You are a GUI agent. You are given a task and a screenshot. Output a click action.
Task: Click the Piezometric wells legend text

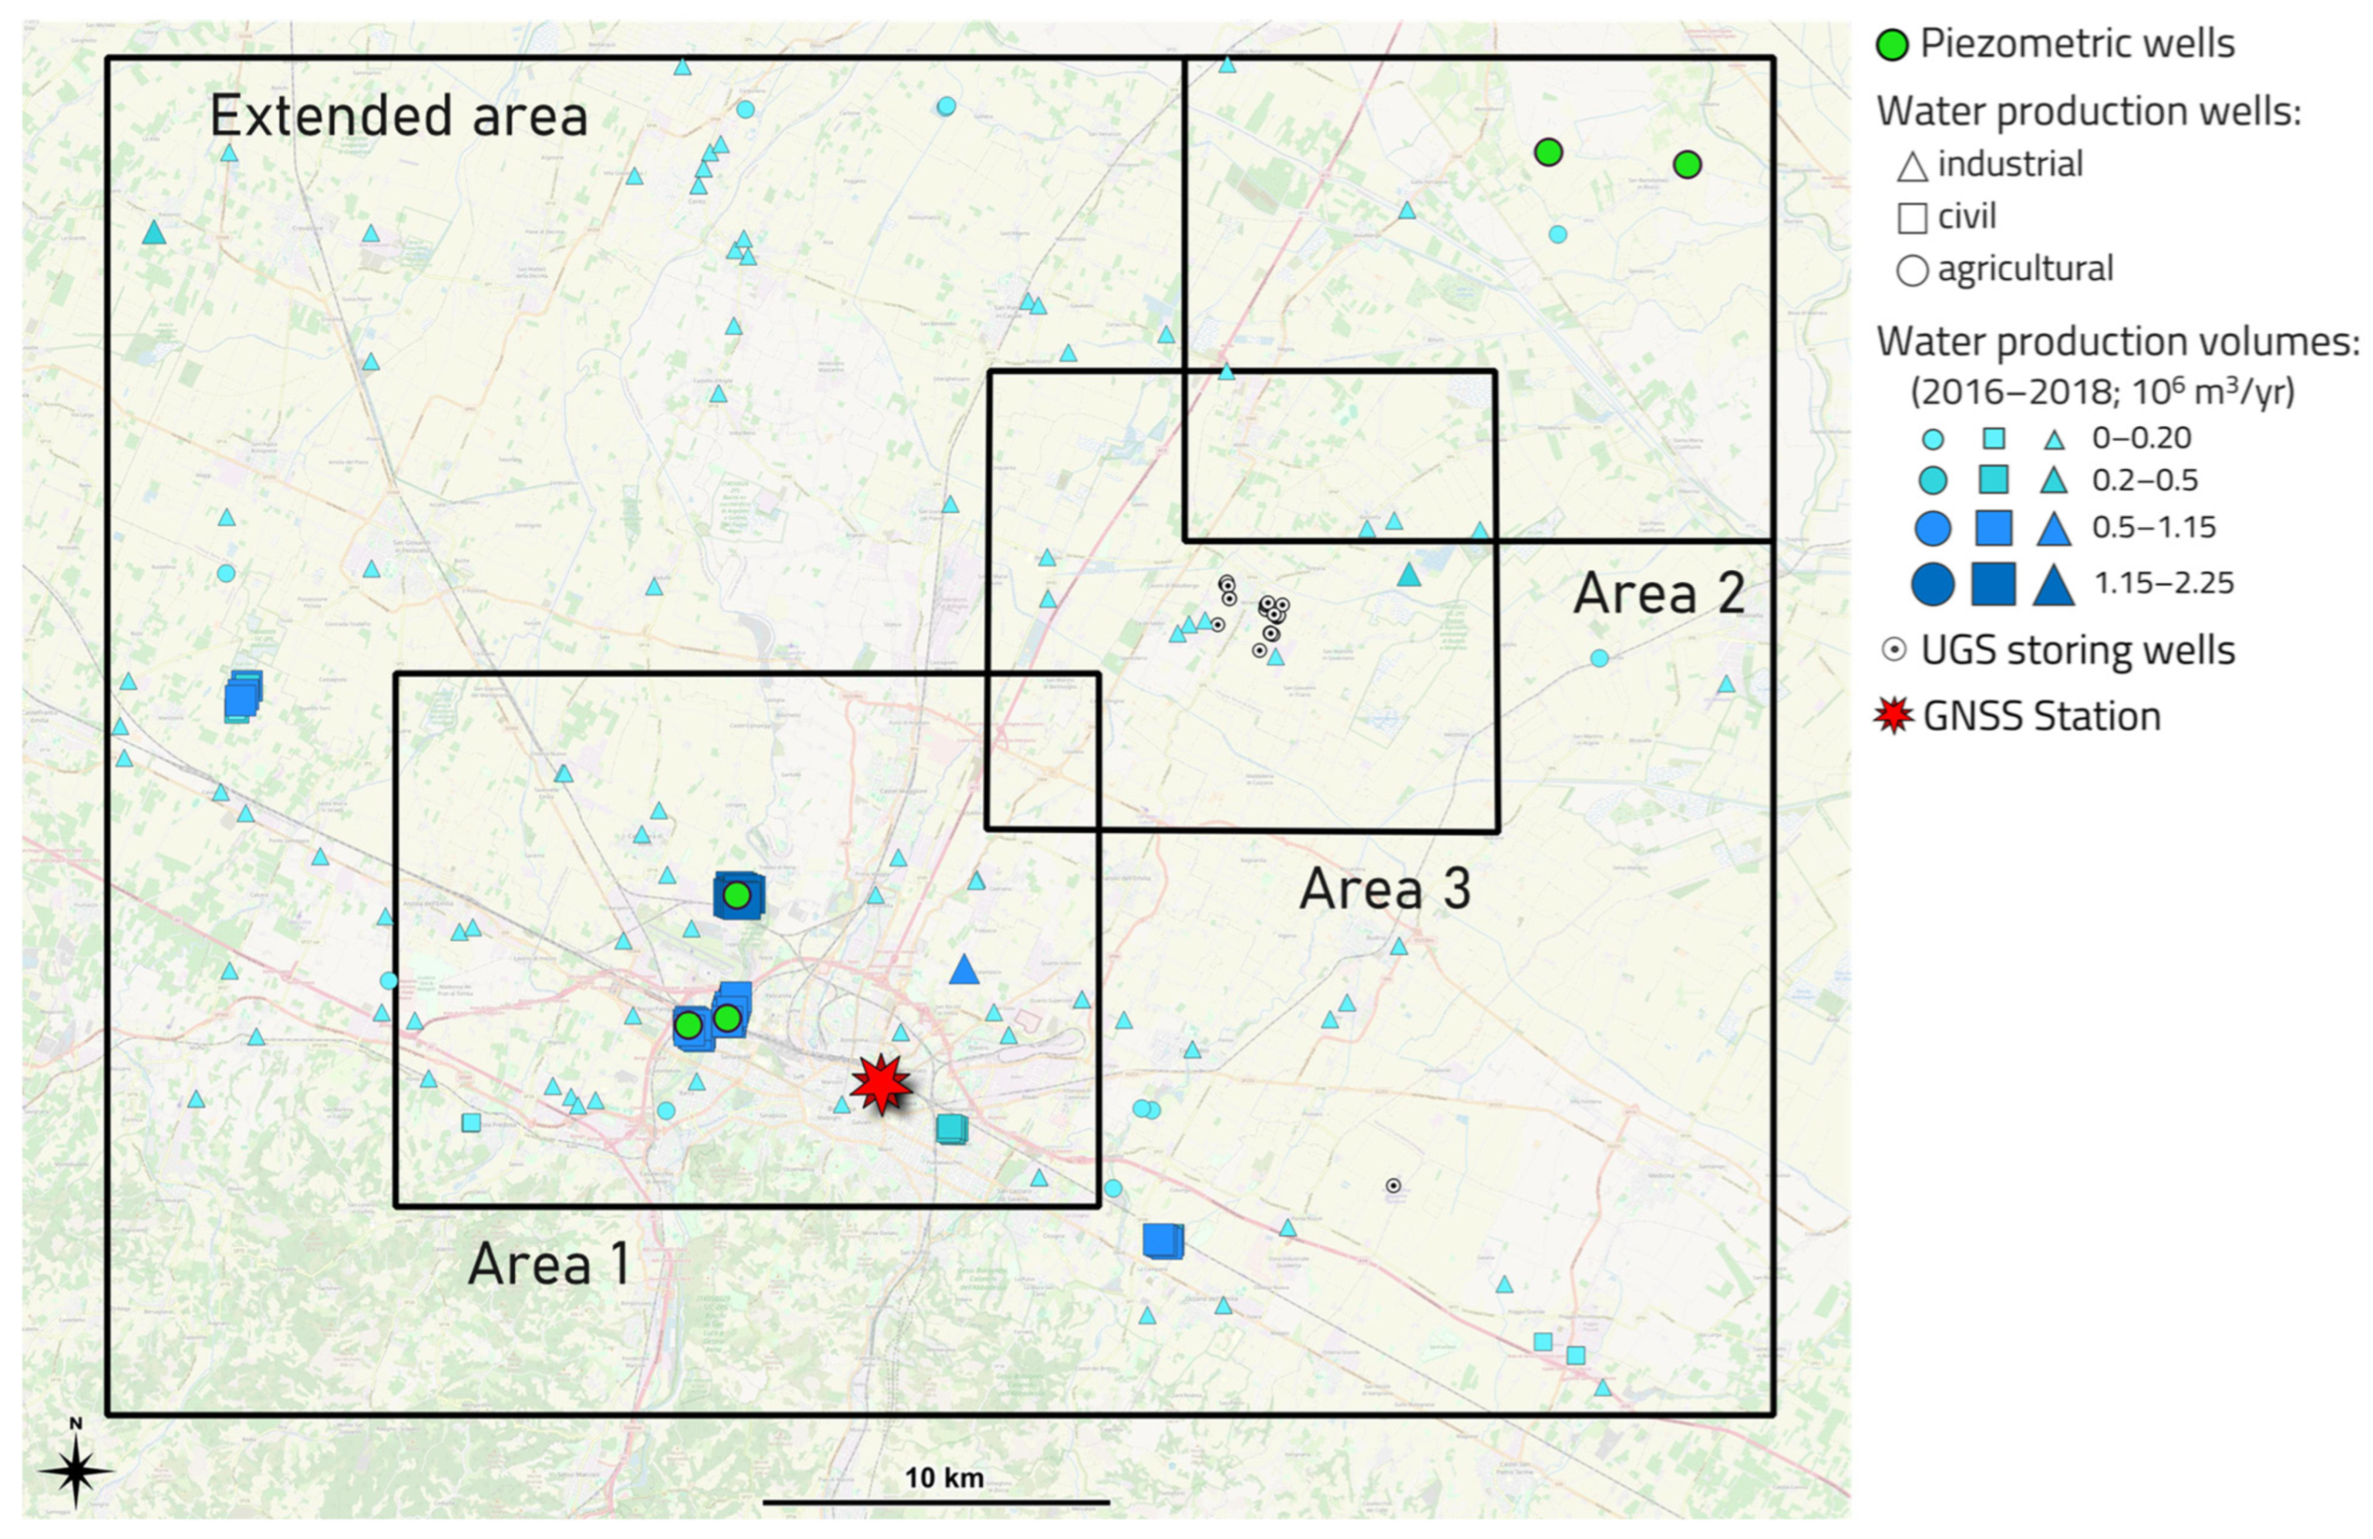coord(2078,44)
